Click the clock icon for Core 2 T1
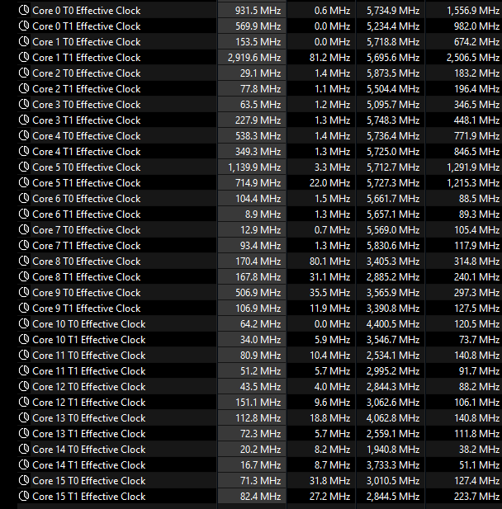 (x=24, y=88)
